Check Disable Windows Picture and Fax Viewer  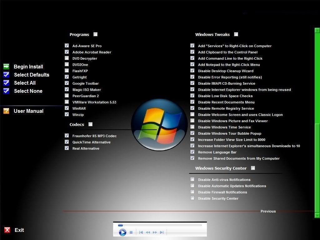192,121
